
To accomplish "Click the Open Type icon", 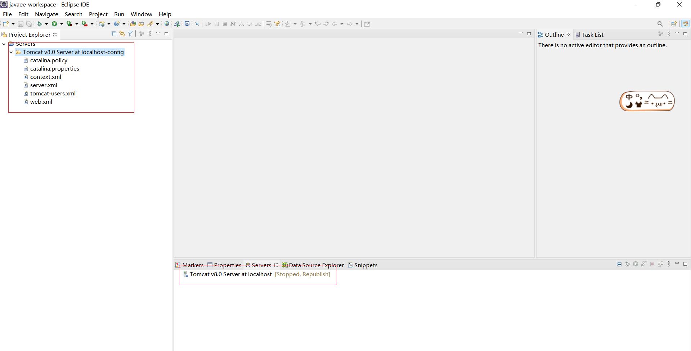I will tap(133, 24).
